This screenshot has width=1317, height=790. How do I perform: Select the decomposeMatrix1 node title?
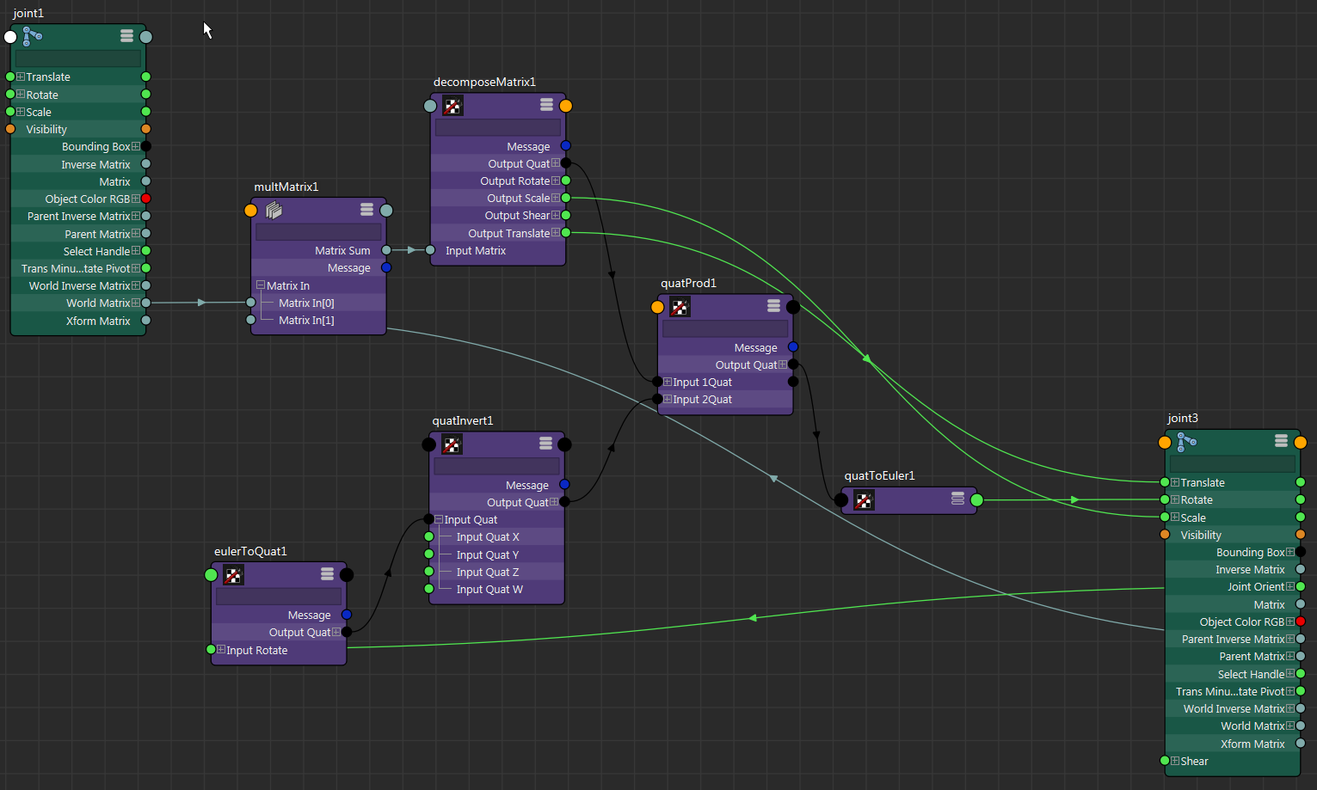point(484,82)
